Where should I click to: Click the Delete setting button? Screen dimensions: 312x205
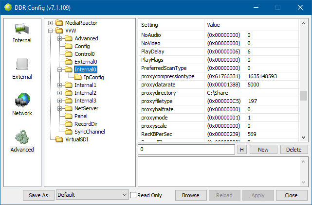294,150
